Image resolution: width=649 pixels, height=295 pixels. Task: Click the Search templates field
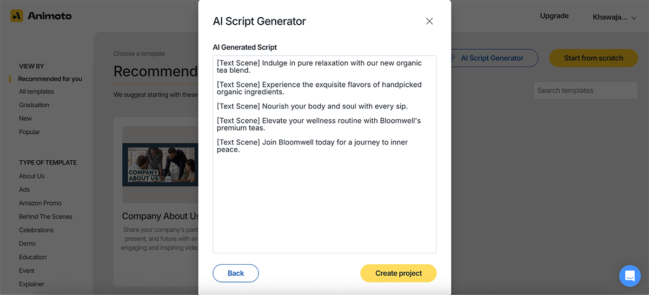(585, 91)
